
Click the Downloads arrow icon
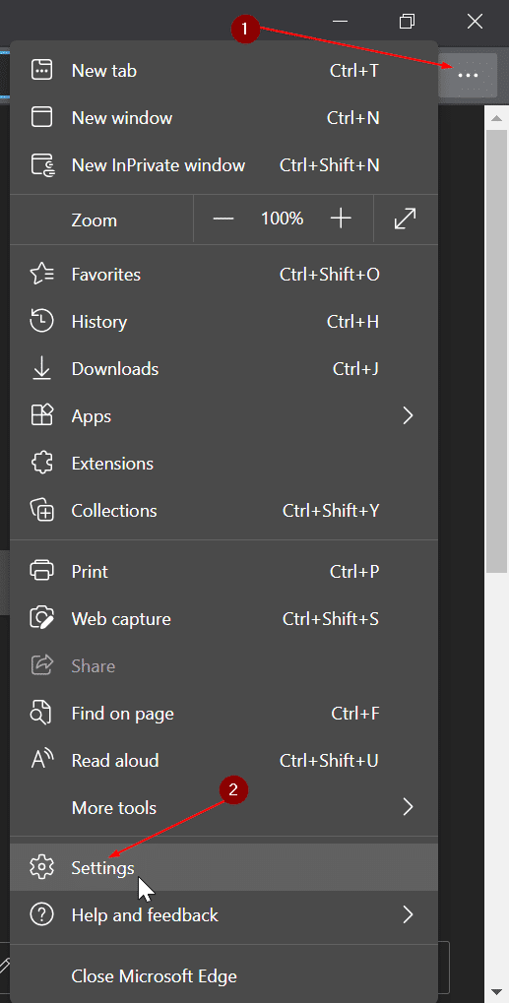pyautogui.click(x=42, y=368)
